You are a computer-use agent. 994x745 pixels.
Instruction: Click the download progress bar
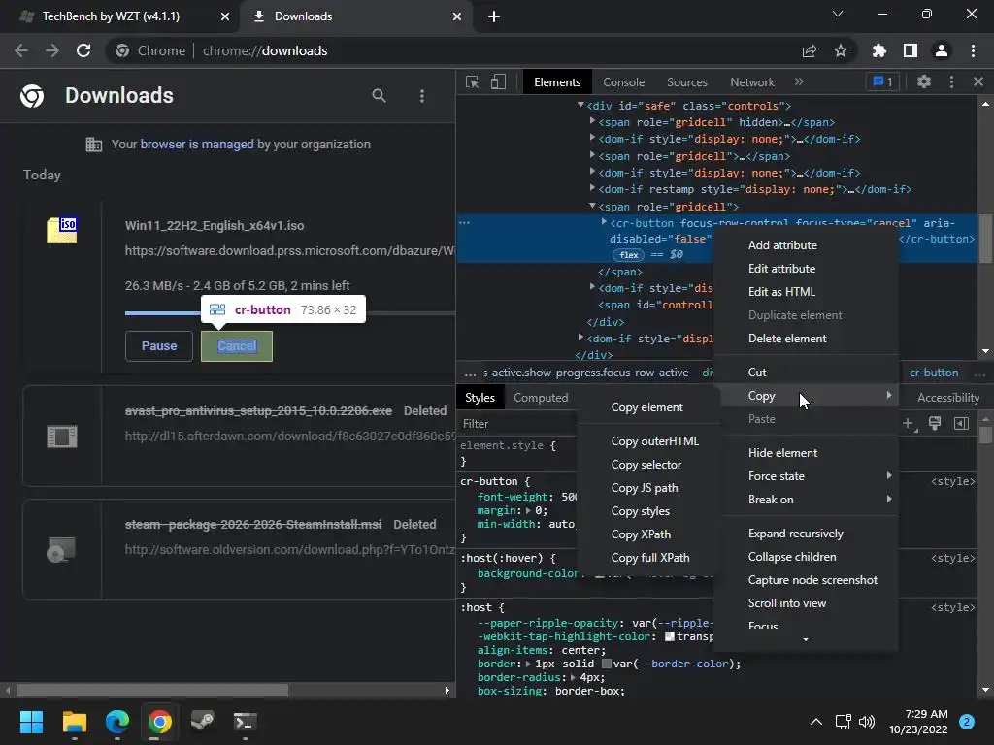pyautogui.click(x=289, y=313)
